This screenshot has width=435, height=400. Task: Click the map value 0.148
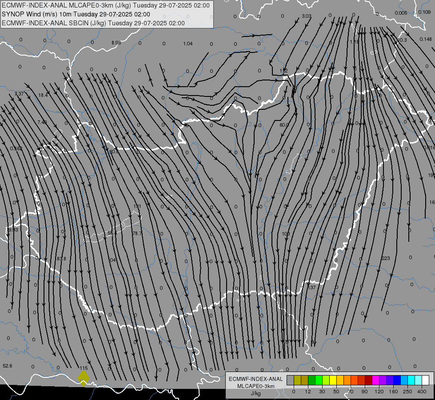tap(426, 39)
